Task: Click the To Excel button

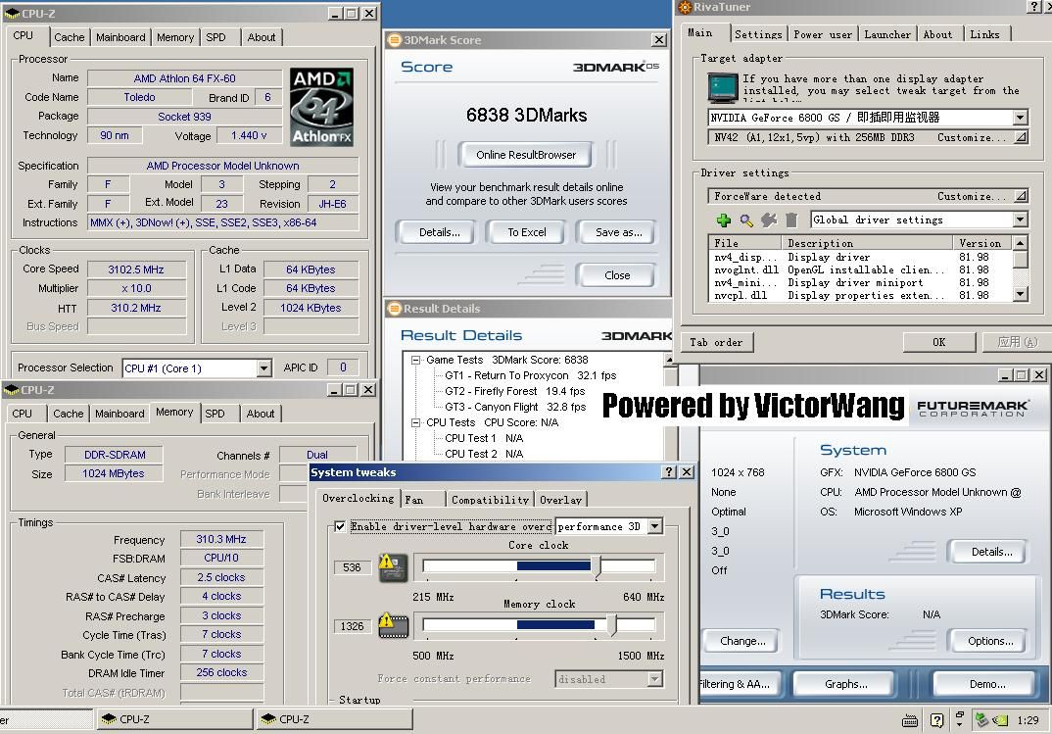Action: (527, 232)
